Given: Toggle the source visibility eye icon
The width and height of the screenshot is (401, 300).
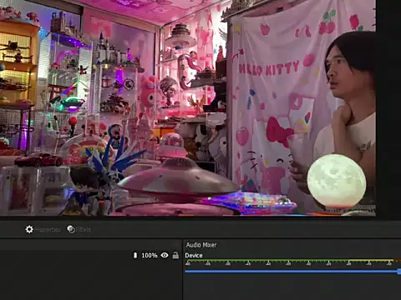Looking at the screenshot, I should [x=165, y=255].
